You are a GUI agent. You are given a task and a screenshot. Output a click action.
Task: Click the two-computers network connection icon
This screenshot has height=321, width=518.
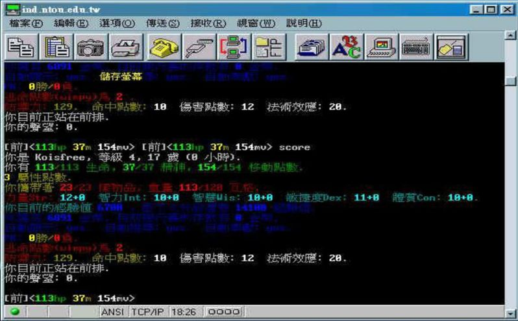click(234, 47)
